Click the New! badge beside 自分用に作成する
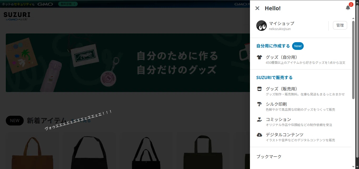This screenshot has height=169, width=359. tap(298, 46)
